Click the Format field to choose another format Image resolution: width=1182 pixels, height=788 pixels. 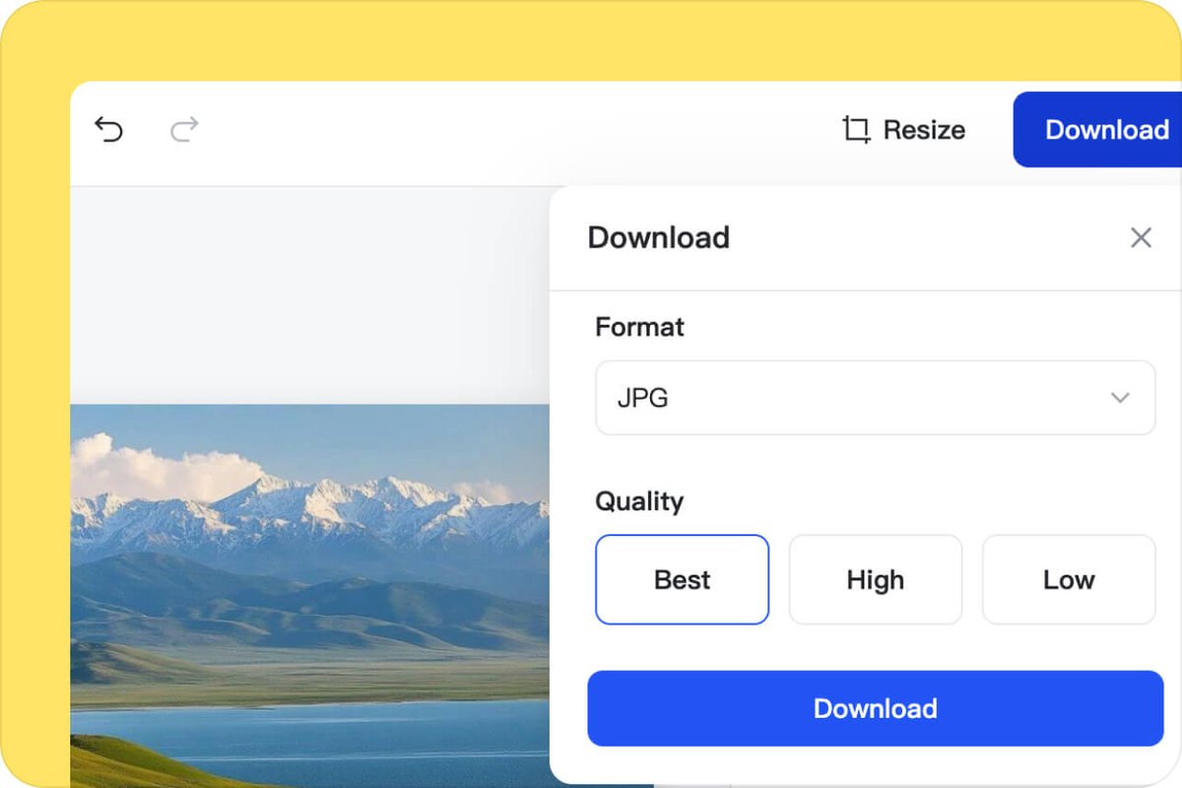(x=875, y=398)
